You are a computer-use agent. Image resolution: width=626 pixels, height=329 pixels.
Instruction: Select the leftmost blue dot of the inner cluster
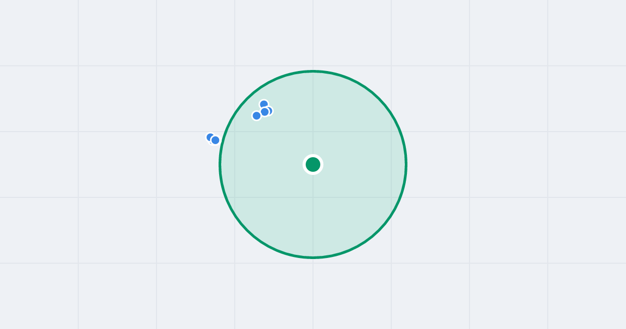click(257, 115)
